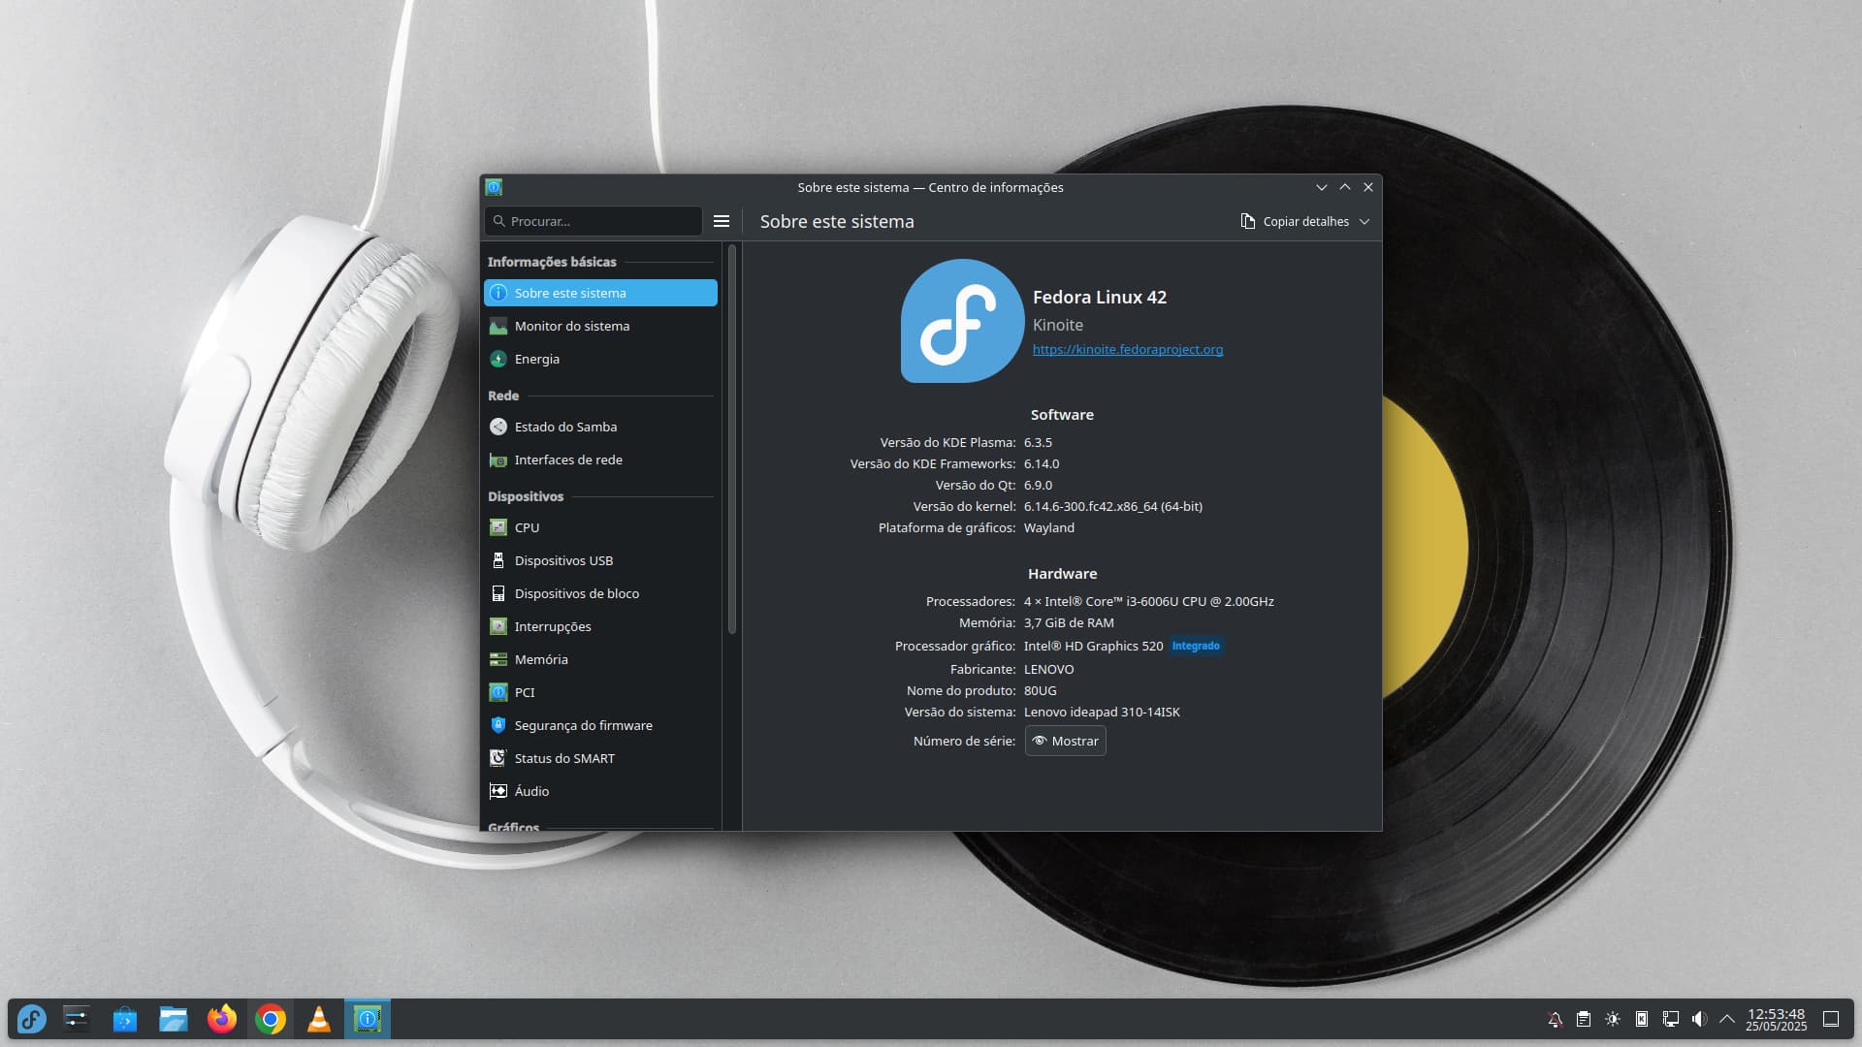Open Monitor do sistema page
This screenshot has width=1862, height=1047.
click(600, 326)
